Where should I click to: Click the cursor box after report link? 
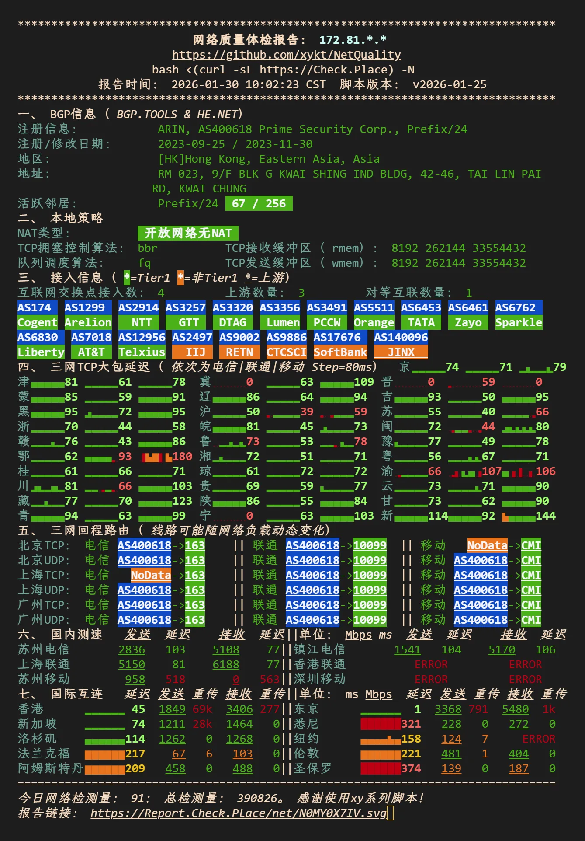390,813
